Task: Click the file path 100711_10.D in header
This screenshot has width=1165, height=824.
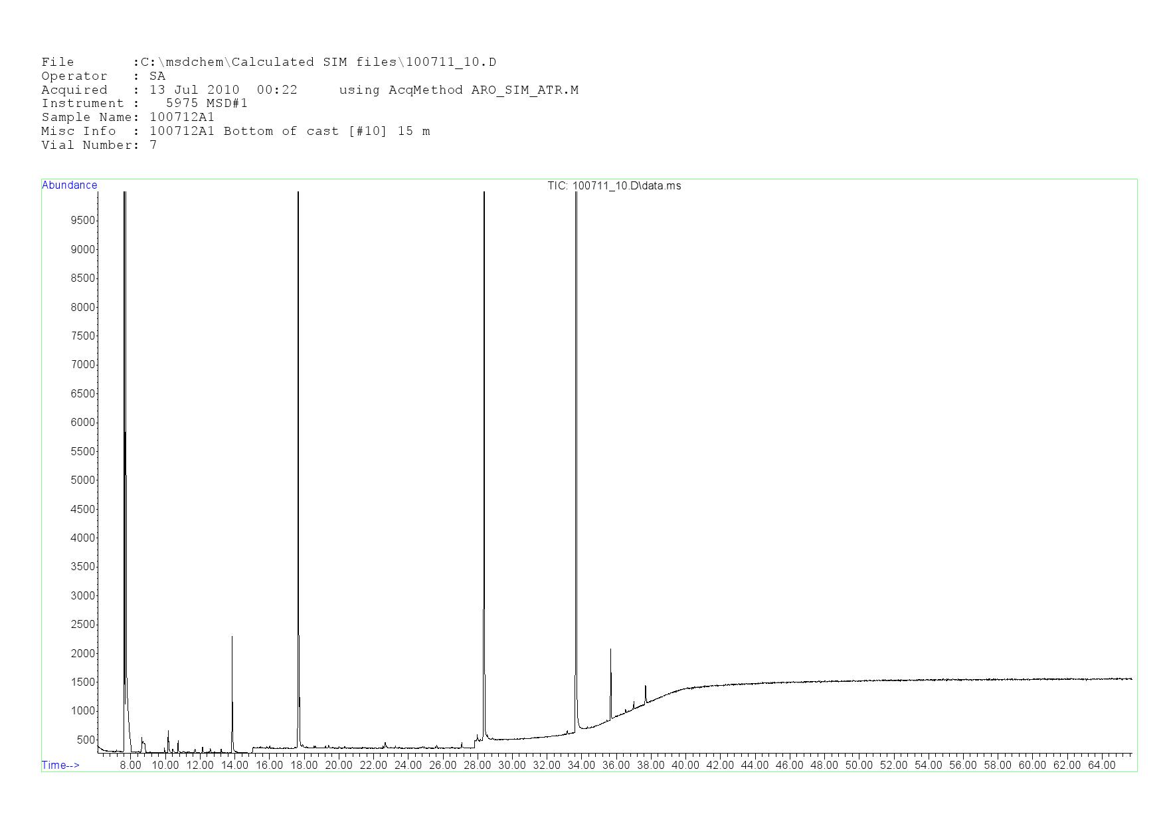Action: [x=451, y=62]
